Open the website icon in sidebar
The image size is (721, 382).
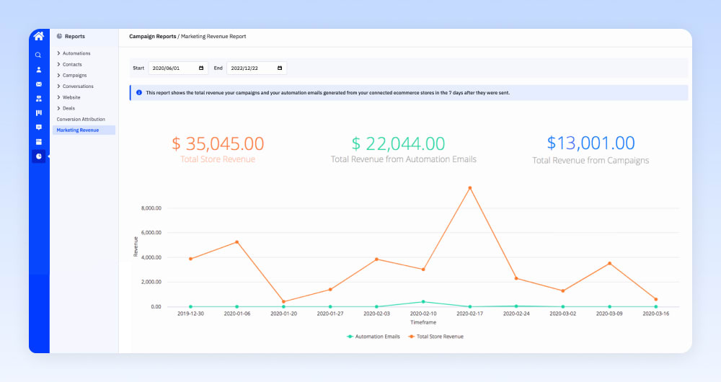point(39,142)
